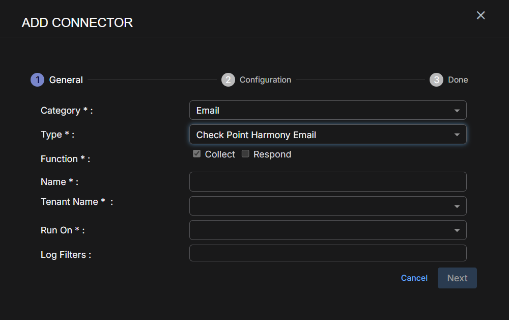Click the step 3 circle icon
Viewport: 509px width, 320px height.
[x=436, y=80]
